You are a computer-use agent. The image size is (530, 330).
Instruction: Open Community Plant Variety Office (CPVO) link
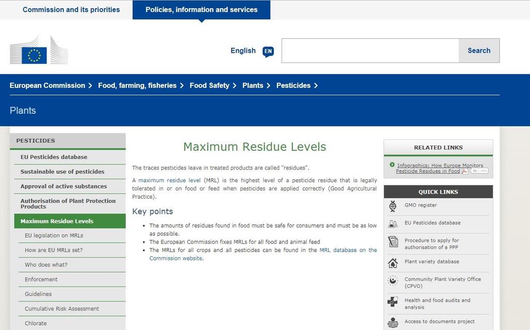click(443, 282)
